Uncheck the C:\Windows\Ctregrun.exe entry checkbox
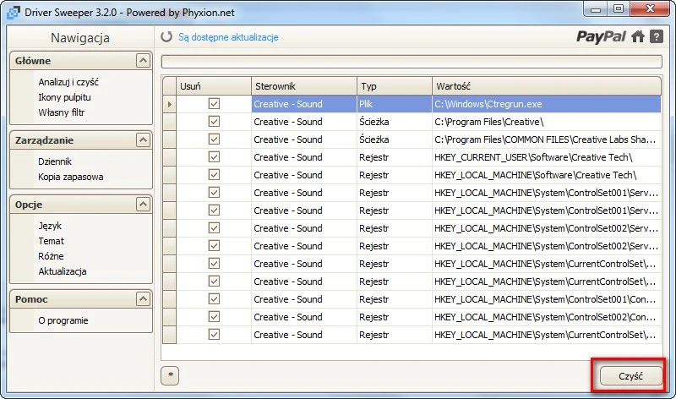 coord(214,104)
